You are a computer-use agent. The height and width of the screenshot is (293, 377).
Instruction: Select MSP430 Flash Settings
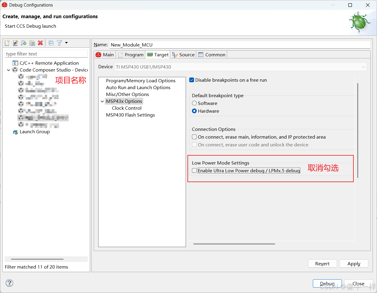click(x=130, y=115)
